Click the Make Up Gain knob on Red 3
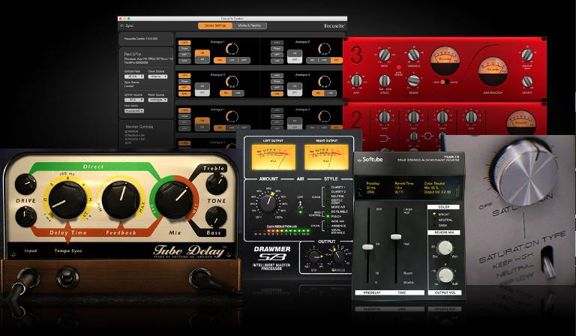This screenshot has height=336, width=576. coord(527,55)
